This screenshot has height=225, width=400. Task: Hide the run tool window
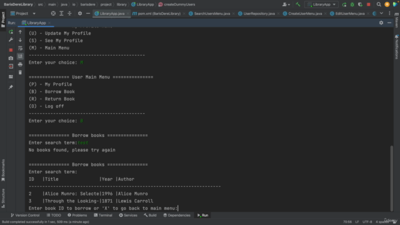(389, 22)
